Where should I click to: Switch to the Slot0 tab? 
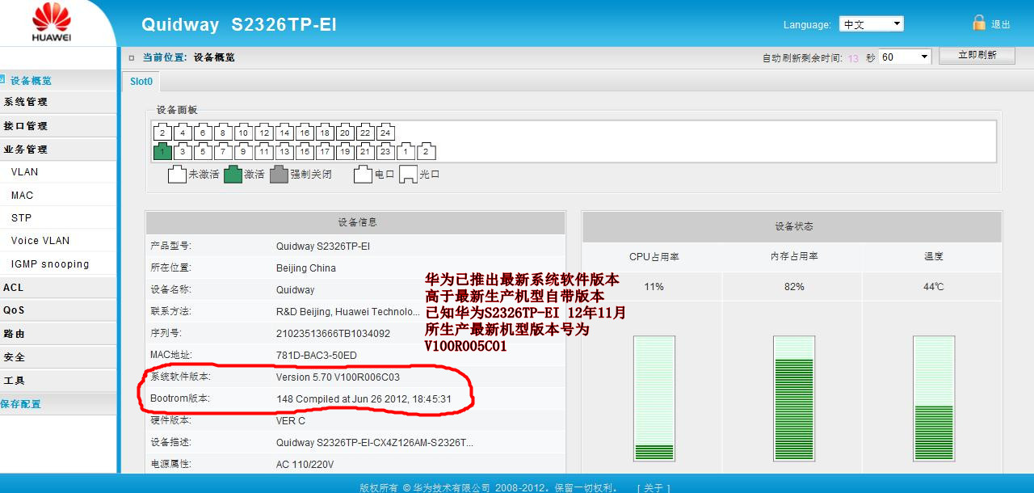coord(141,82)
